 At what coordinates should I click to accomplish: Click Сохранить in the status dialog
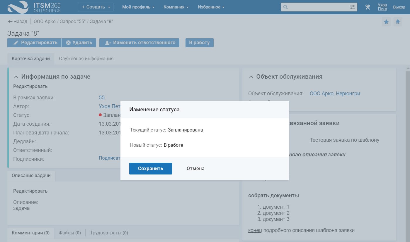(151, 169)
